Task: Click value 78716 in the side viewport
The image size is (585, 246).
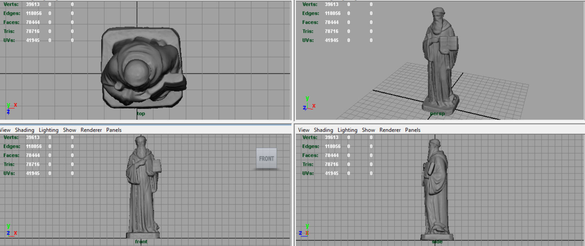Action: click(x=332, y=164)
